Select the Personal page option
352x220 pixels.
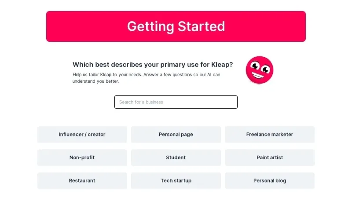[176, 135]
